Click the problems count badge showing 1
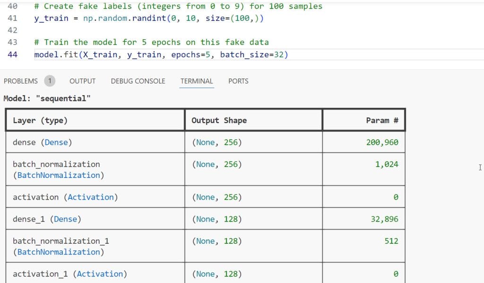 click(x=50, y=81)
